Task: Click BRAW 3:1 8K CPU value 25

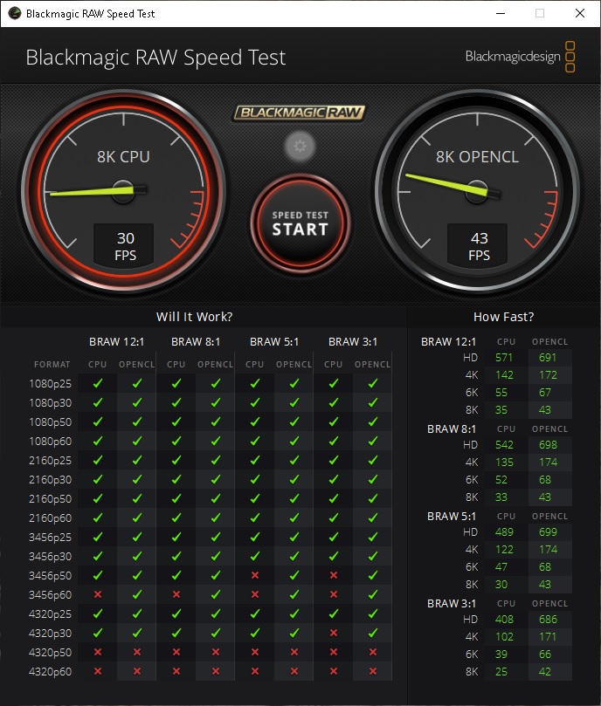Action: pos(501,672)
